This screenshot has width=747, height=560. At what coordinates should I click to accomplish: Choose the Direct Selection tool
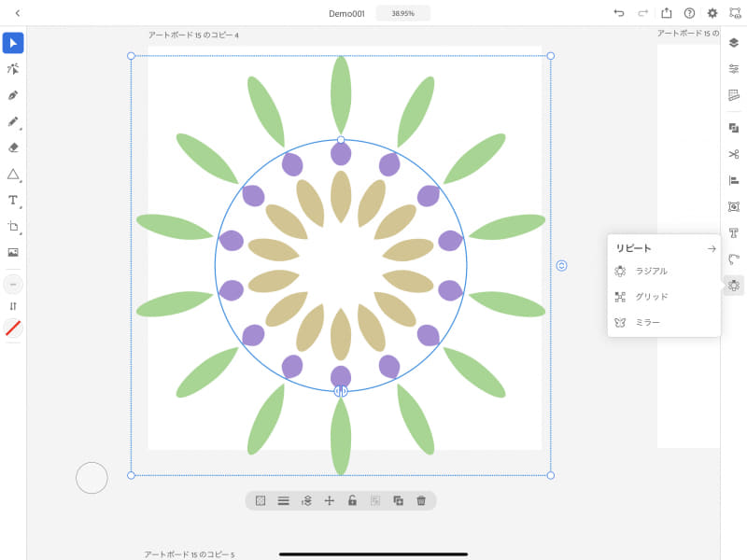click(13, 69)
